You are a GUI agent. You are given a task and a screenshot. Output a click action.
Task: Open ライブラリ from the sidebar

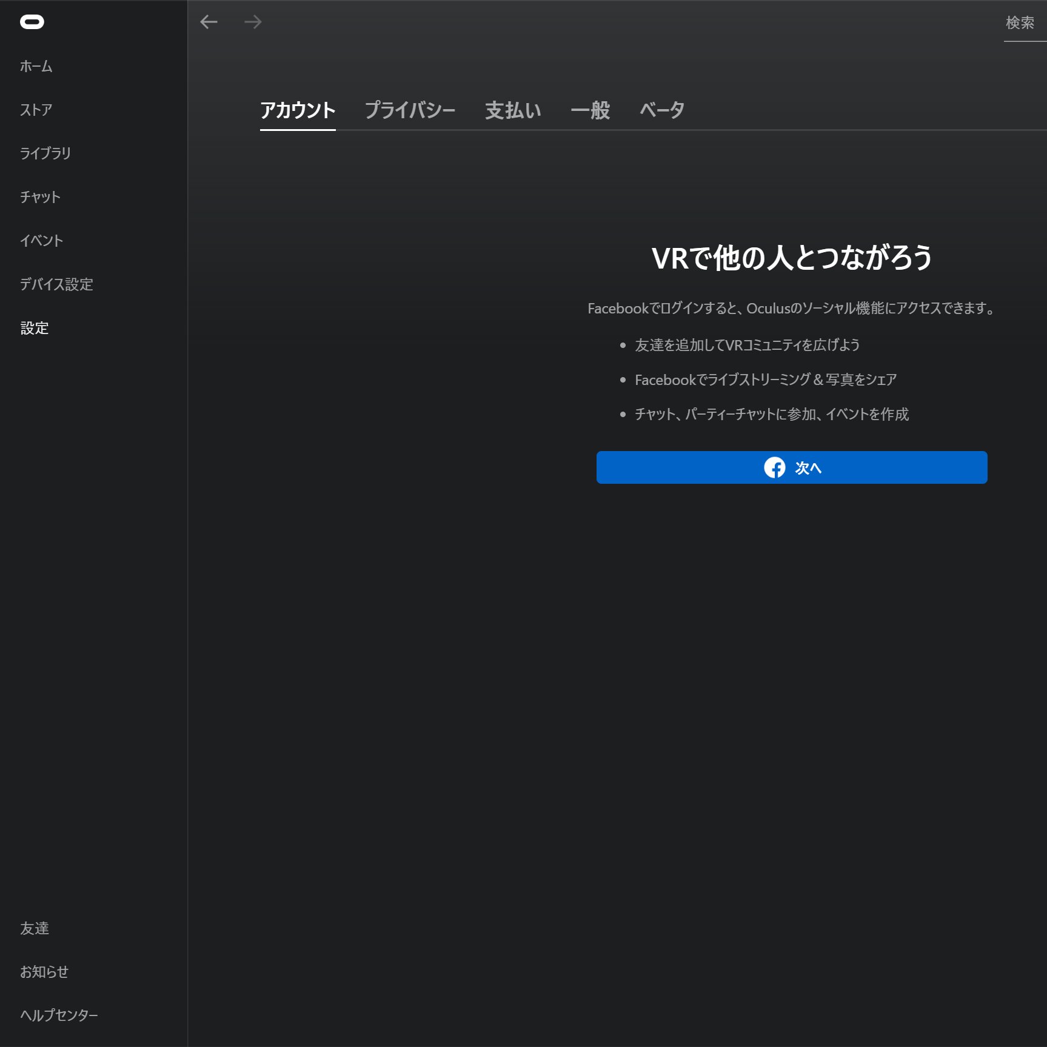[x=45, y=154]
